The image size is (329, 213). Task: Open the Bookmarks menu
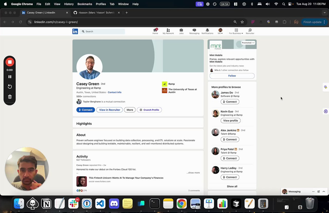pos(85,4)
